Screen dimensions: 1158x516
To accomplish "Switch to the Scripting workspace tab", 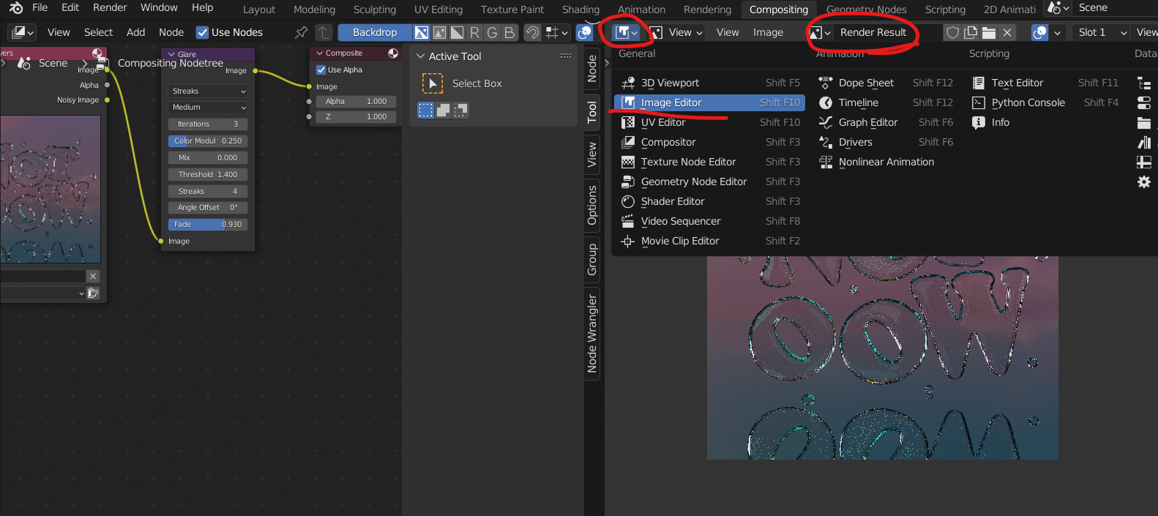I will (x=945, y=10).
